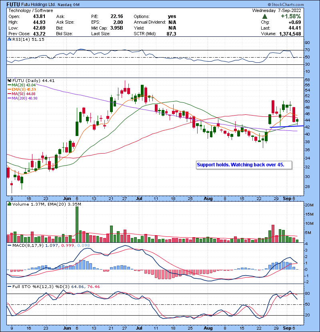
Task: Click the Chg value +0.69
Action: tap(294, 22)
